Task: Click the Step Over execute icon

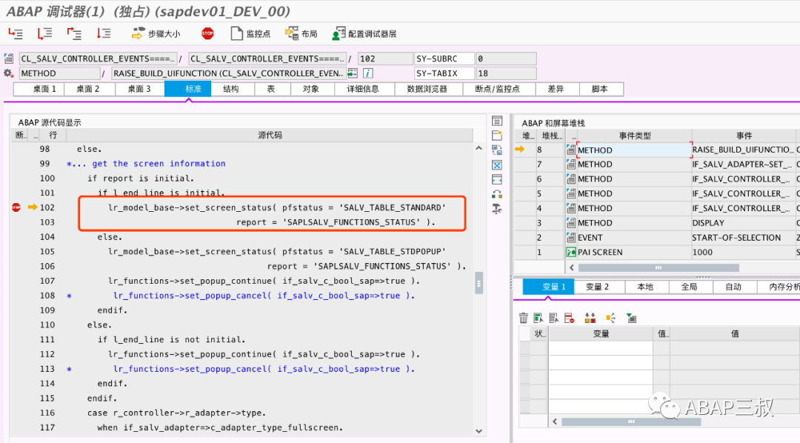Action: (x=44, y=33)
